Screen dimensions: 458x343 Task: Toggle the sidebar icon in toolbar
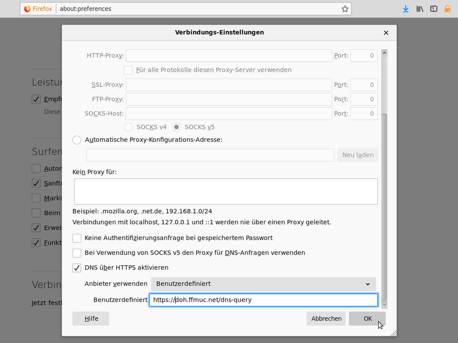434,9
